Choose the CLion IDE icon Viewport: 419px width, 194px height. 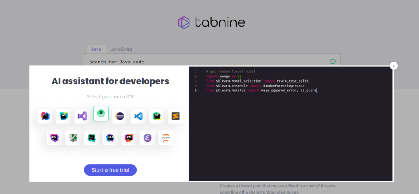tap(92, 138)
